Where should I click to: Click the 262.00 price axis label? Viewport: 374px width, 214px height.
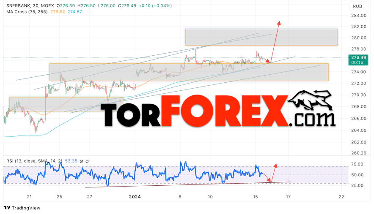pyautogui.click(x=358, y=142)
